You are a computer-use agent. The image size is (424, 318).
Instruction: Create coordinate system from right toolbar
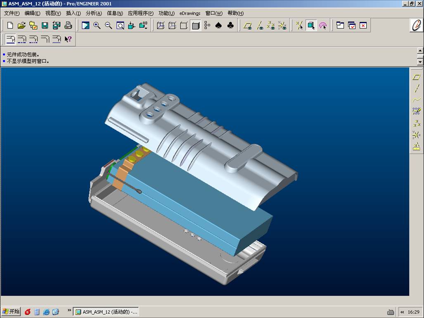pyautogui.click(x=417, y=135)
